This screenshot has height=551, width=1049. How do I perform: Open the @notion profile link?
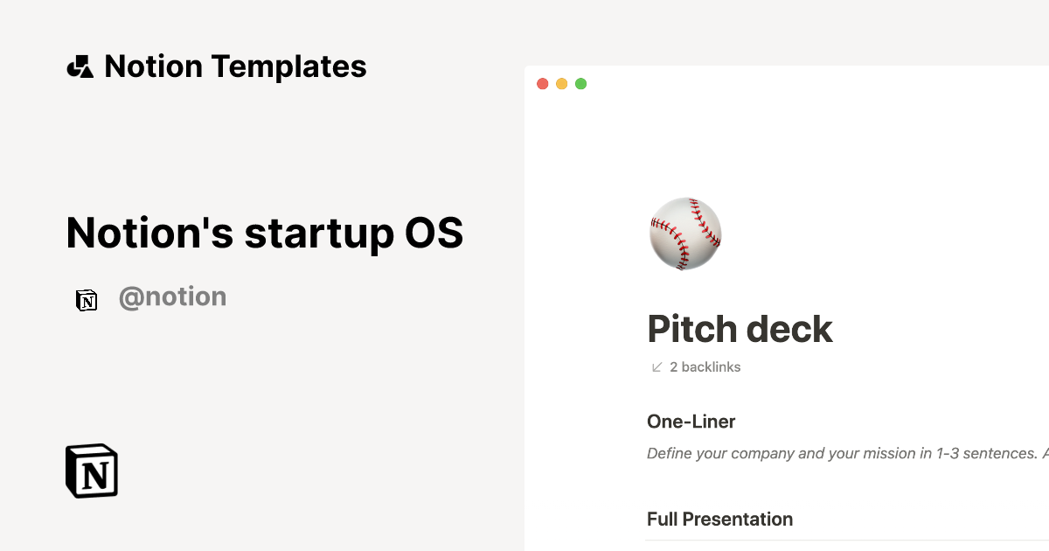click(x=173, y=296)
